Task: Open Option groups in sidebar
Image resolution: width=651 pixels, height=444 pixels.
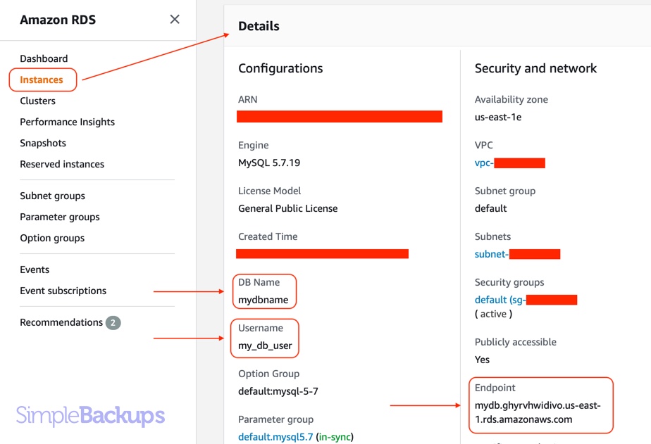Action: [52, 239]
